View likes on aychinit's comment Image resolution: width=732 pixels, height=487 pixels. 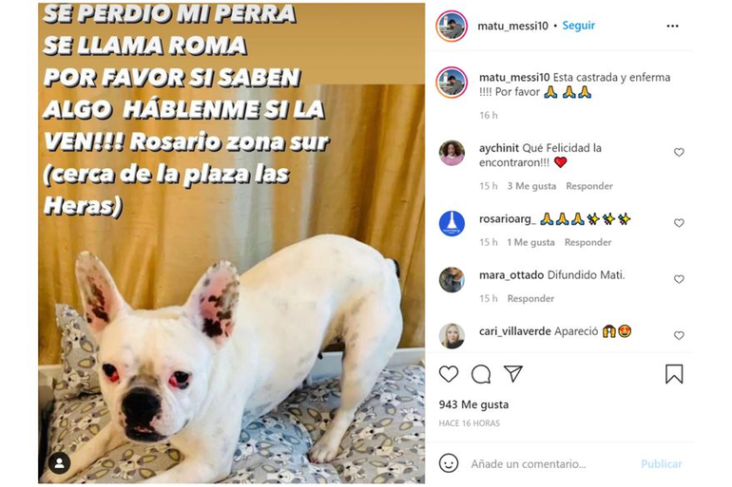click(x=531, y=186)
